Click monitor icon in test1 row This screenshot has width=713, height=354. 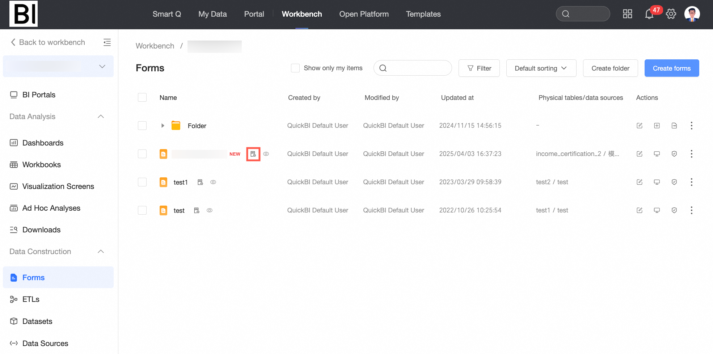point(657,182)
